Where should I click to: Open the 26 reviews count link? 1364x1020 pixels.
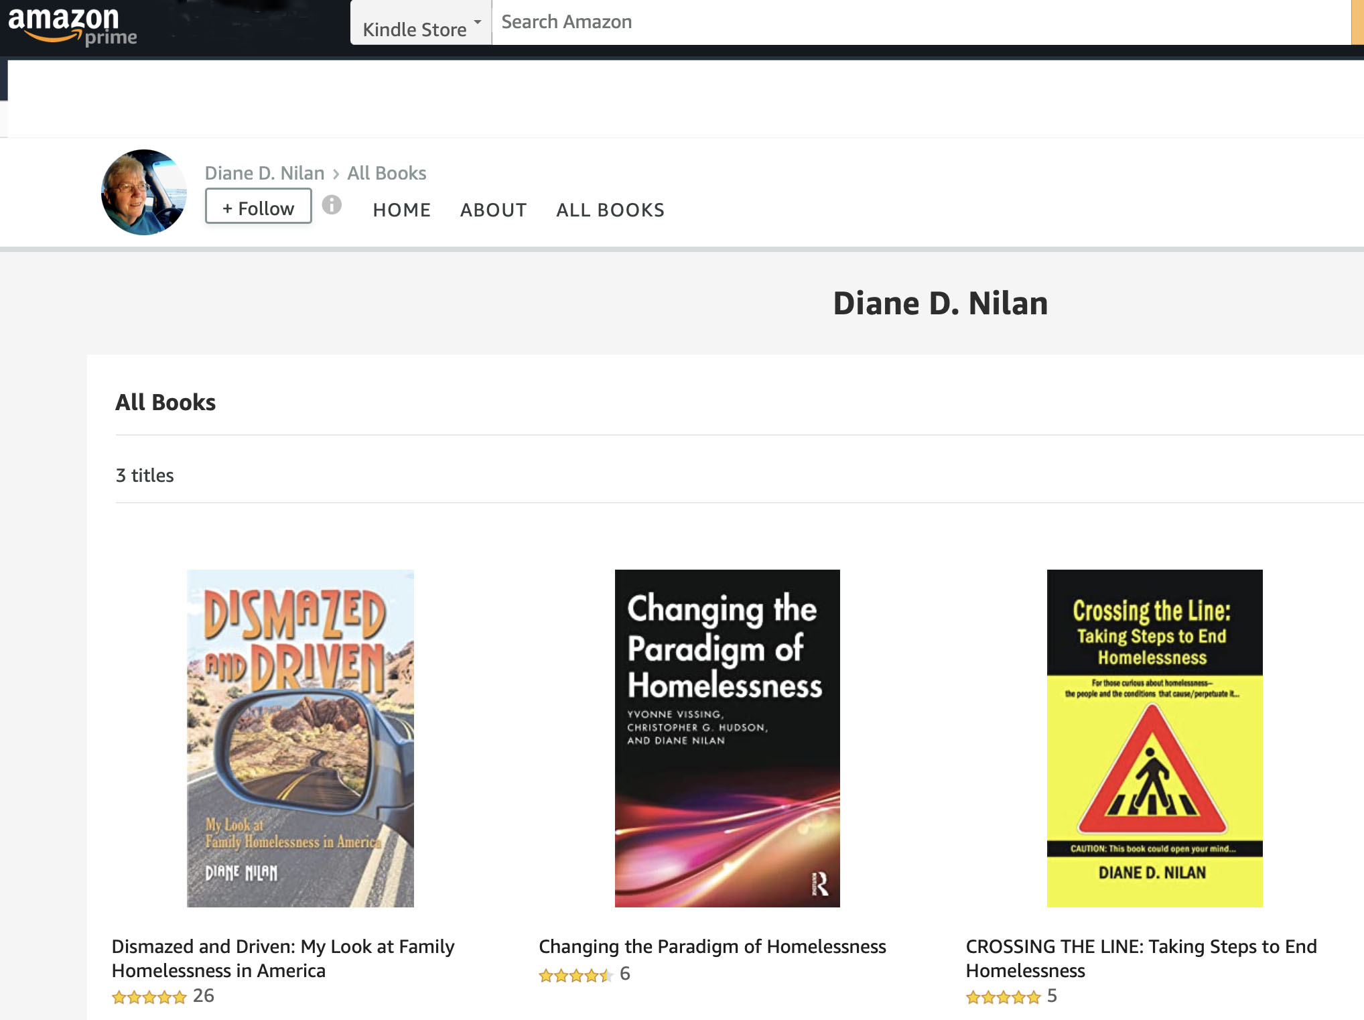(x=204, y=996)
